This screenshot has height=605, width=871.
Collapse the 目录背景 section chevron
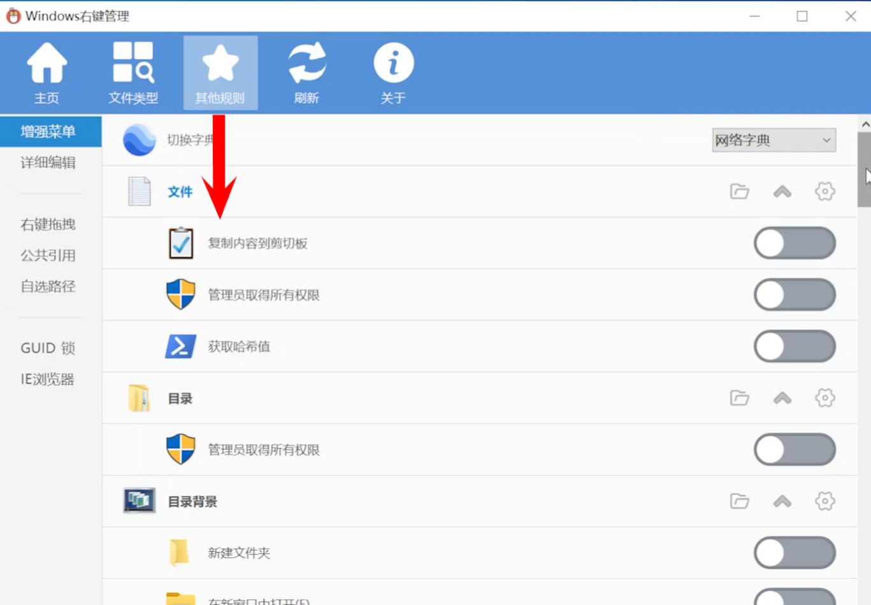pos(782,501)
